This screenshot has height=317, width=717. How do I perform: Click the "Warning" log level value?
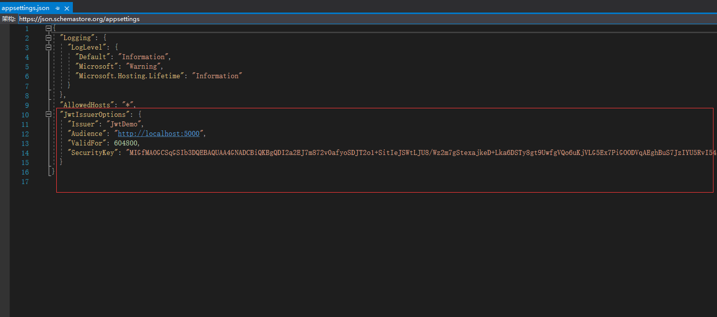[144, 67]
